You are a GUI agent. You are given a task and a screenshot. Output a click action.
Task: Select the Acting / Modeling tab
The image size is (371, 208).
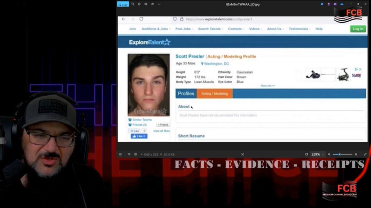click(x=215, y=93)
